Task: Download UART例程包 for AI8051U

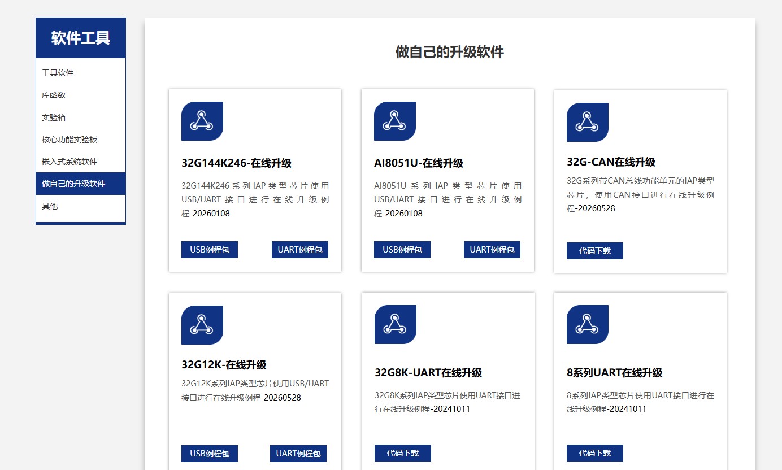Action: 492,250
